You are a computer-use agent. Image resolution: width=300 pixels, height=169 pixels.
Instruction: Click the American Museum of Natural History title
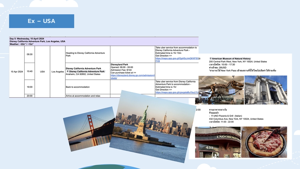[x=231, y=59]
